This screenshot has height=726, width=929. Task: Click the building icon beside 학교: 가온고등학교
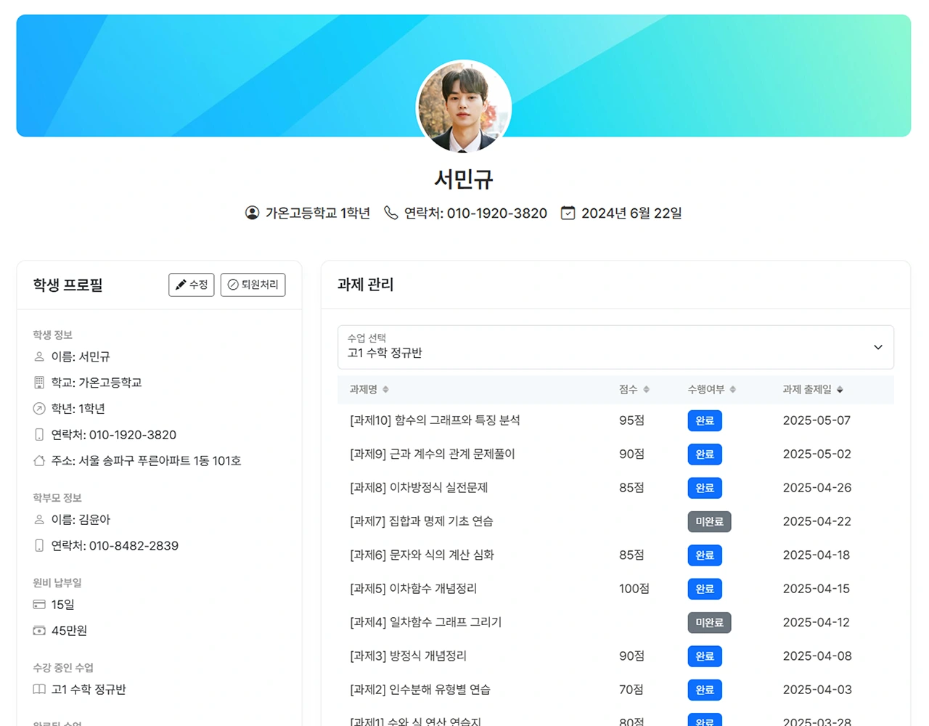coord(39,383)
